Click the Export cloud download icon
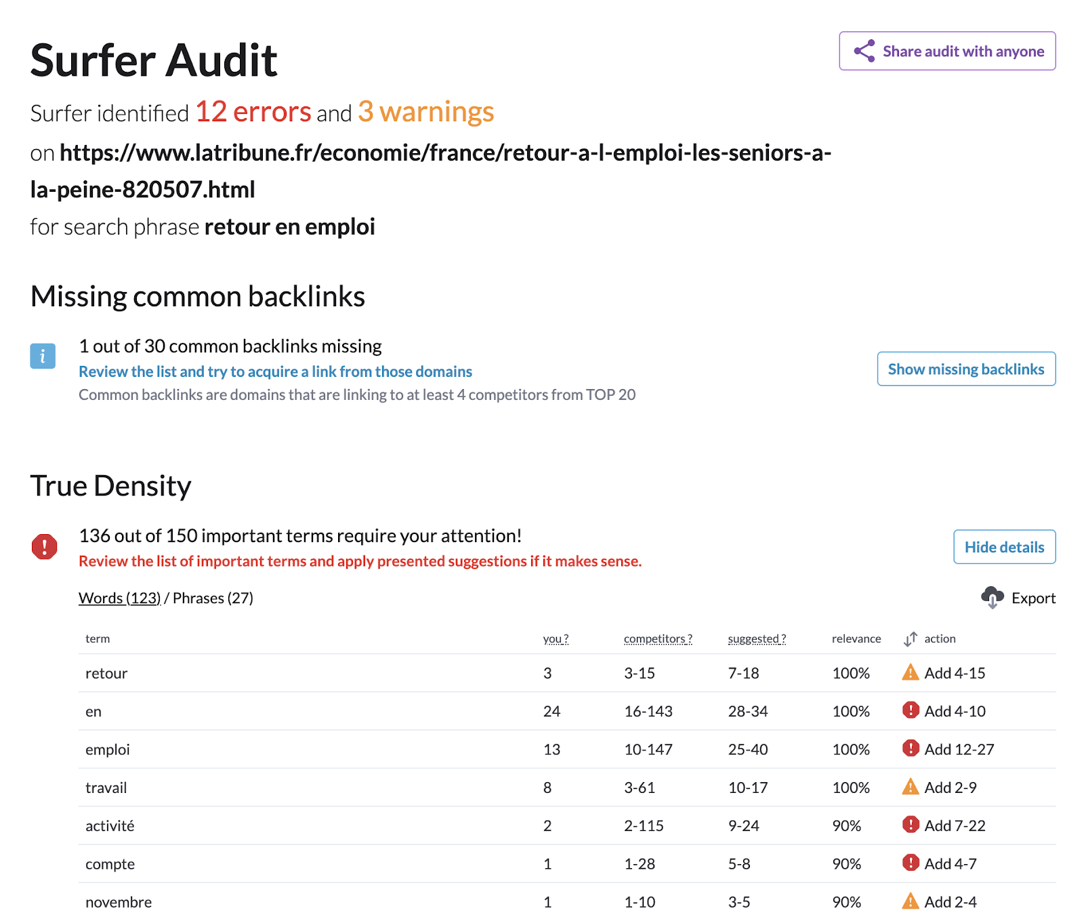Image resolution: width=1084 pixels, height=919 pixels. coord(993,597)
